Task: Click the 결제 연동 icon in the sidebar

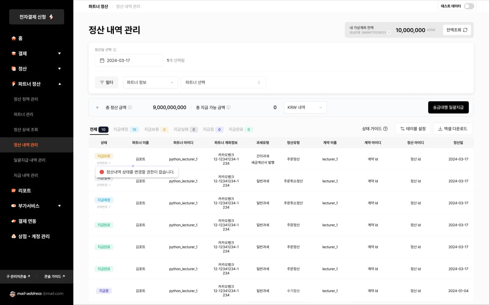Action: pyautogui.click(x=14, y=221)
